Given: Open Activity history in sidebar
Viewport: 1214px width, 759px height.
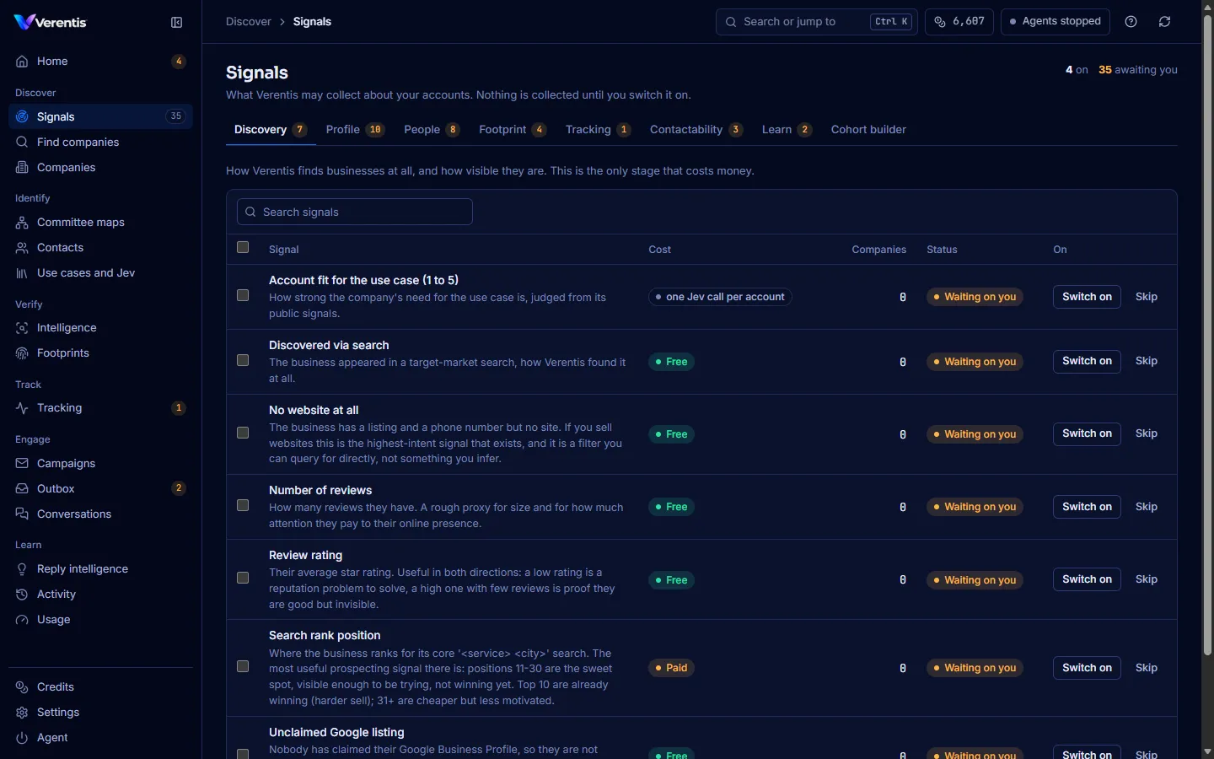Looking at the screenshot, I should [x=100, y=595].
